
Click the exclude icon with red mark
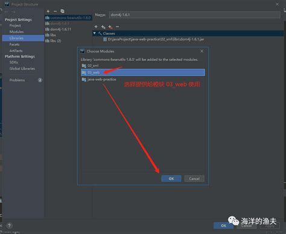pyautogui.click(x=110, y=27)
